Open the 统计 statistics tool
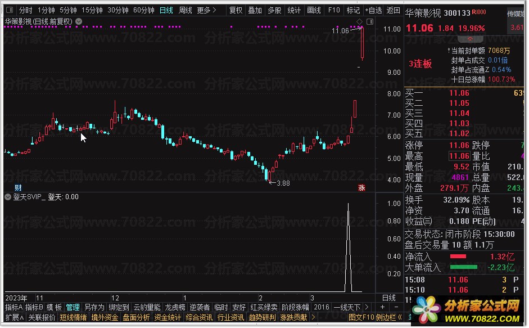The width and height of the screenshot is (529, 328). [294, 10]
